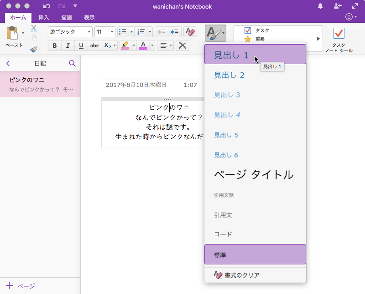Image resolution: width=365 pixels, height=294 pixels.
Task: Click the increase indent icon
Action: point(174,32)
